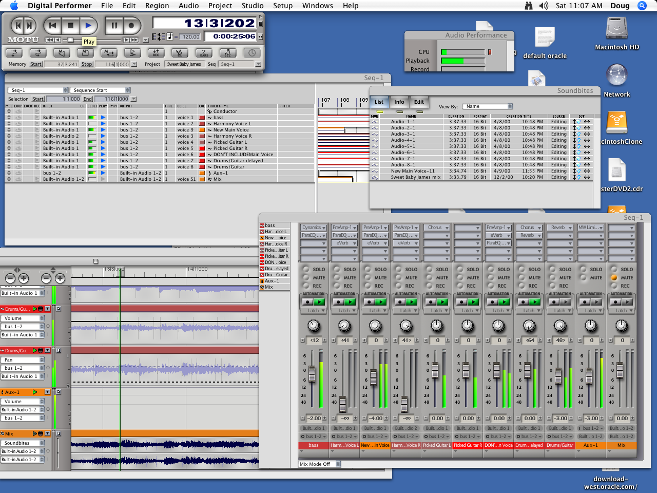Toggle the metronome click button
The width and height of the screenshot is (657, 493).
[x=179, y=53]
